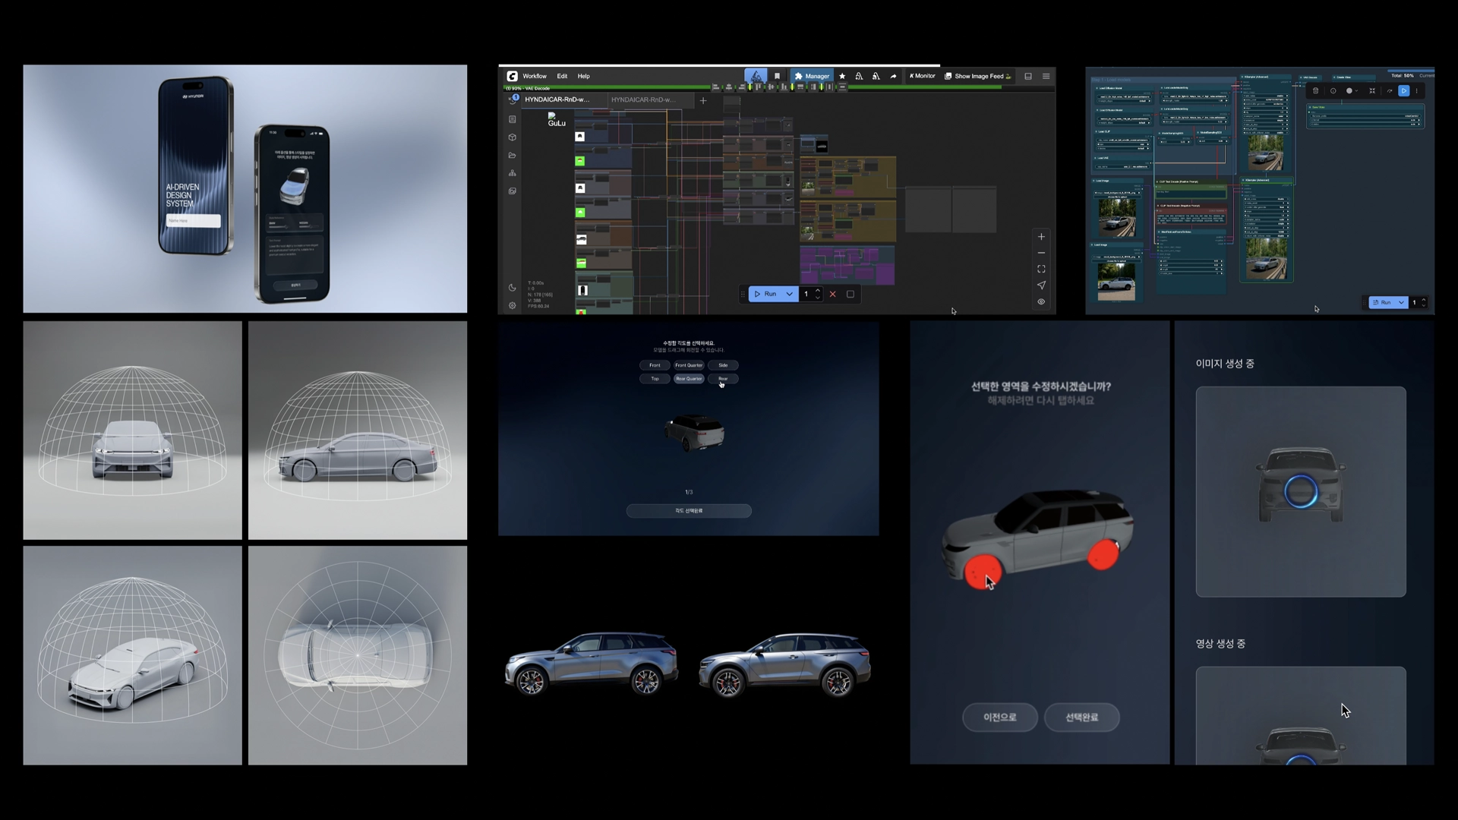Open the Edit menu
Image resolution: width=1458 pixels, height=820 pixels.
click(x=562, y=76)
